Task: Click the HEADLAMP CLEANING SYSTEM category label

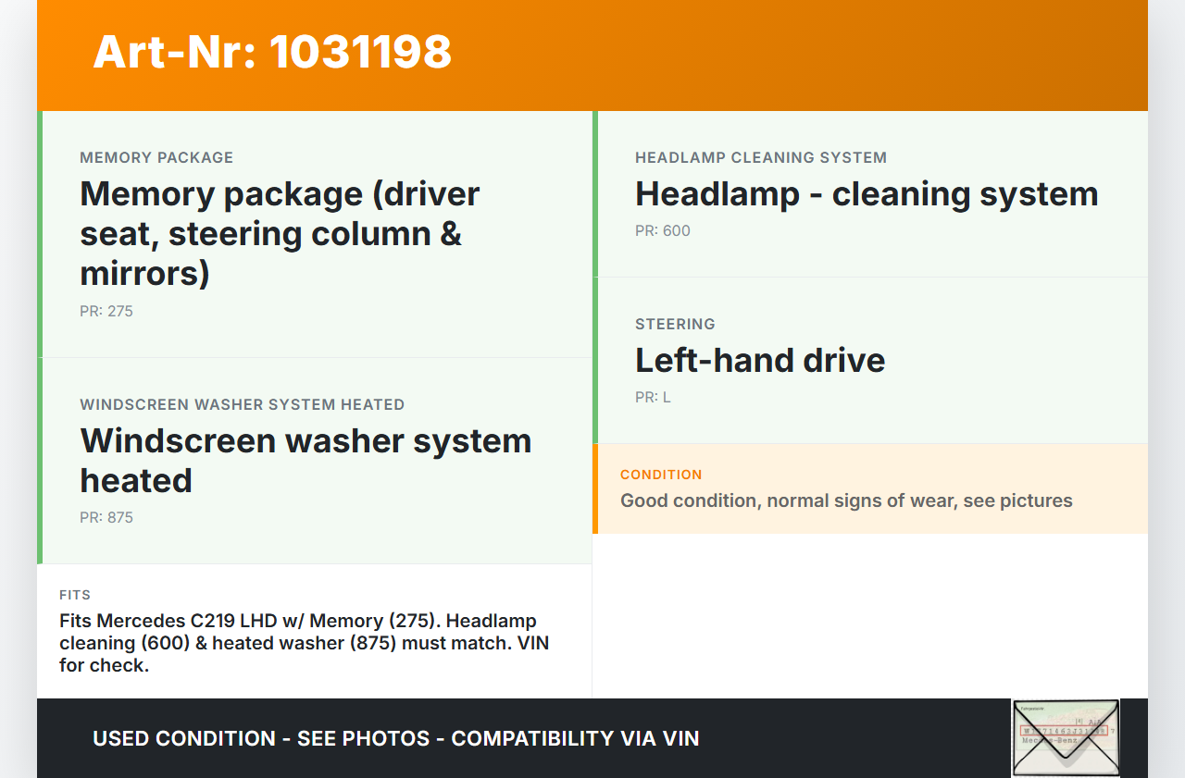Action: coord(761,158)
